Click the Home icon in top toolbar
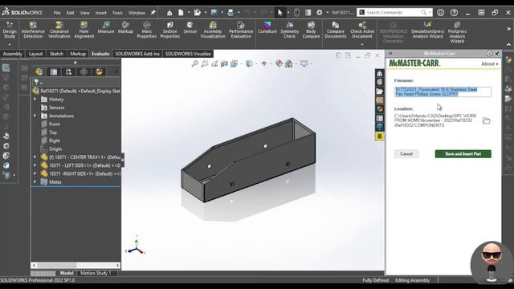 pos(169,13)
